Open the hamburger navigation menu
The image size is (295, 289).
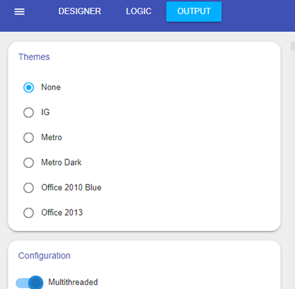click(x=20, y=12)
